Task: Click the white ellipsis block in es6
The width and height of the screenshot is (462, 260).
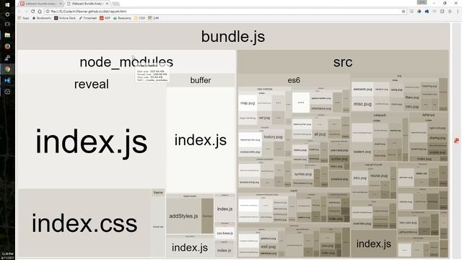Action: click(301, 103)
